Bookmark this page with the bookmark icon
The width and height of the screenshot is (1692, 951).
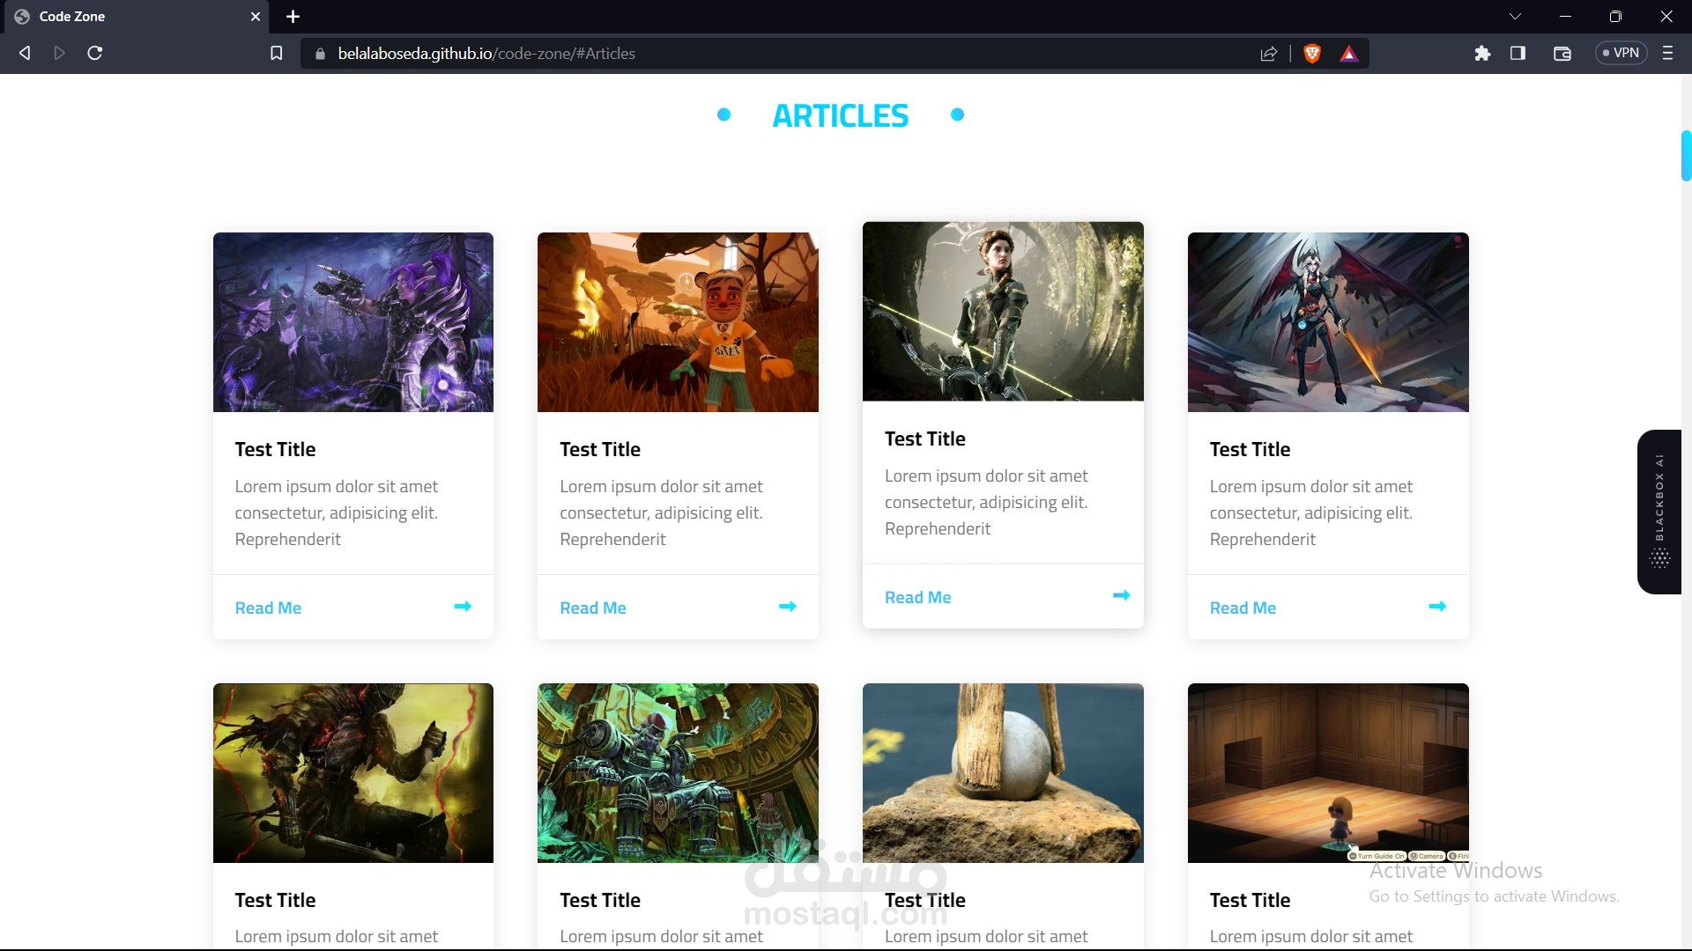coord(276,54)
